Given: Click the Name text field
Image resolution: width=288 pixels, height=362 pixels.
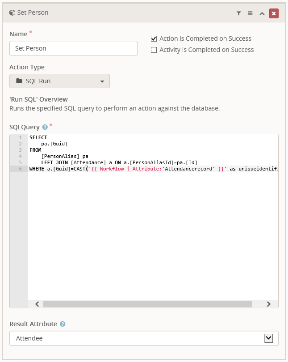Looking at the screenshot, I should 73,48.
